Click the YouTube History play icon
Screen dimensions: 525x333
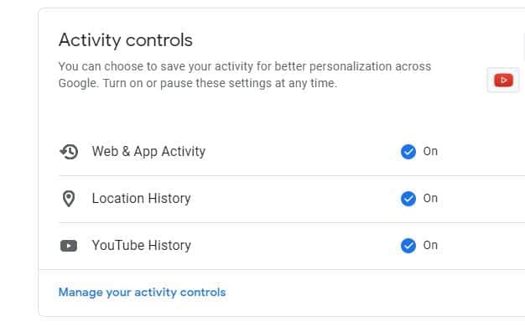[69, 246]
